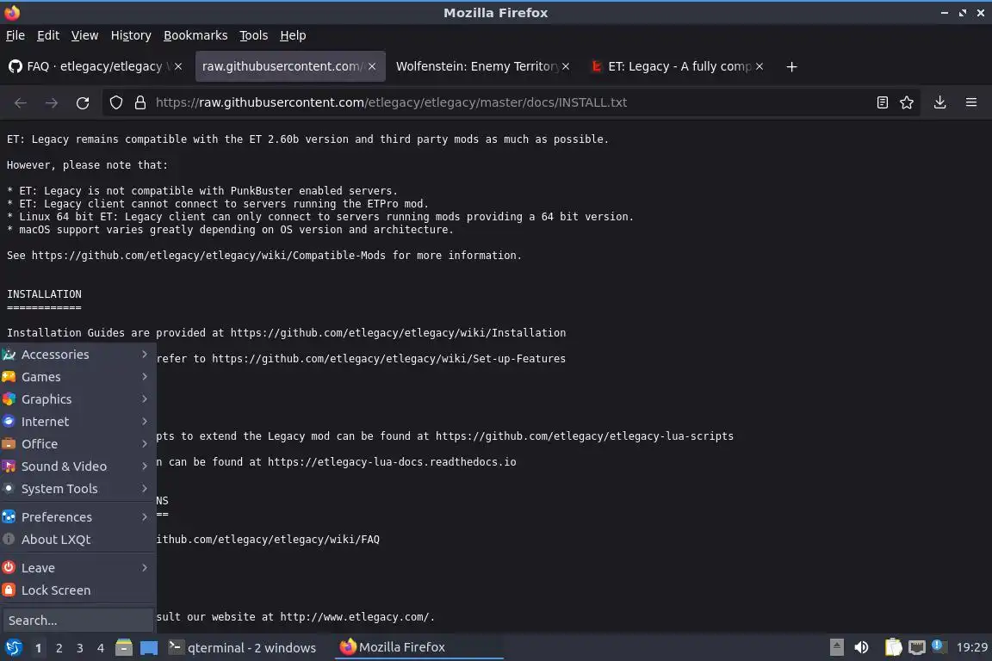Switch to the qterminal taskbar entry

(243, 647)
